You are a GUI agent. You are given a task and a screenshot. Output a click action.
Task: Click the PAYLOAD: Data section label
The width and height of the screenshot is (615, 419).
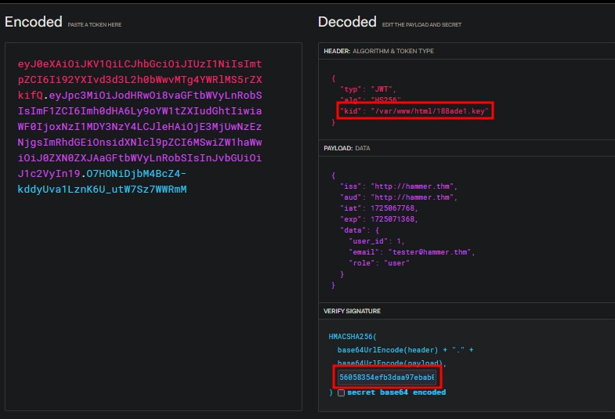347,147
